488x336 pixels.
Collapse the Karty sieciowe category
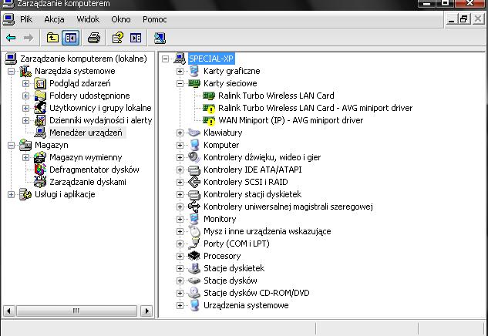click(180, 83)
